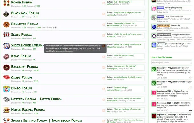The width and height of the screenshot is (194, 123).
Task: Click the Baccarat Forum round B icon
Action: 6,67
